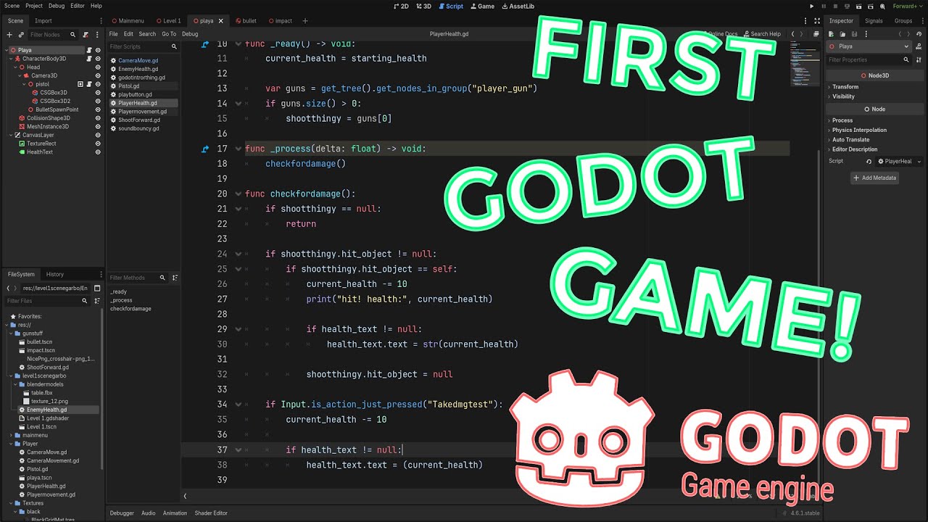The image size is (928, 522).
Task: Click the instantiate child scene link icon
Action: pos(21,34)
